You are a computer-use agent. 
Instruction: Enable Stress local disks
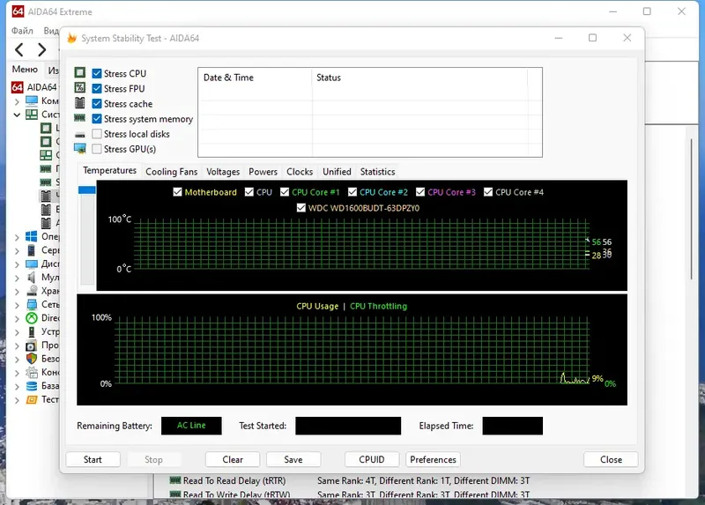[97, 134]
